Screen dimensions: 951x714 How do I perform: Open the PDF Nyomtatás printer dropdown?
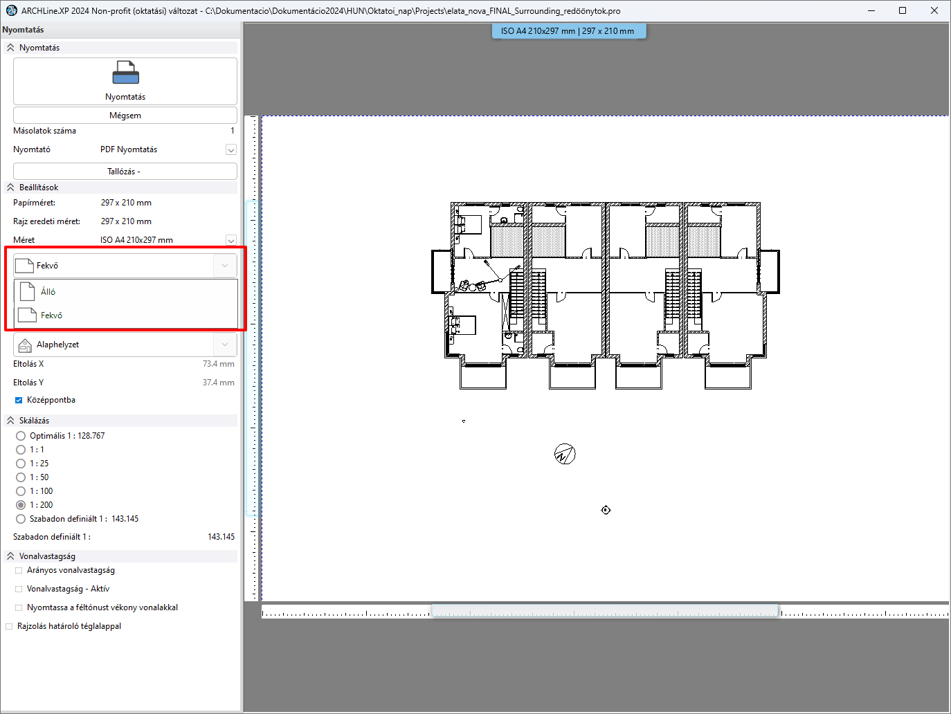pos(231,150)
